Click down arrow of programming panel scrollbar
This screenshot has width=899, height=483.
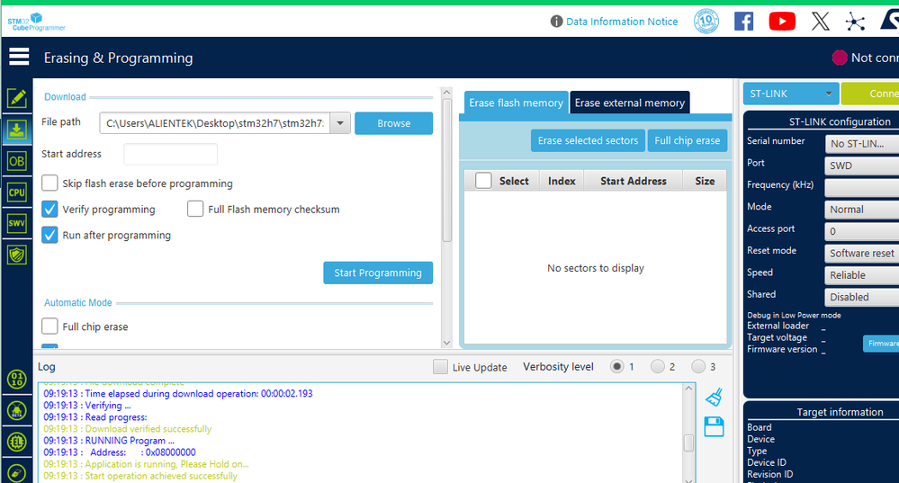[x=446, y=344]
